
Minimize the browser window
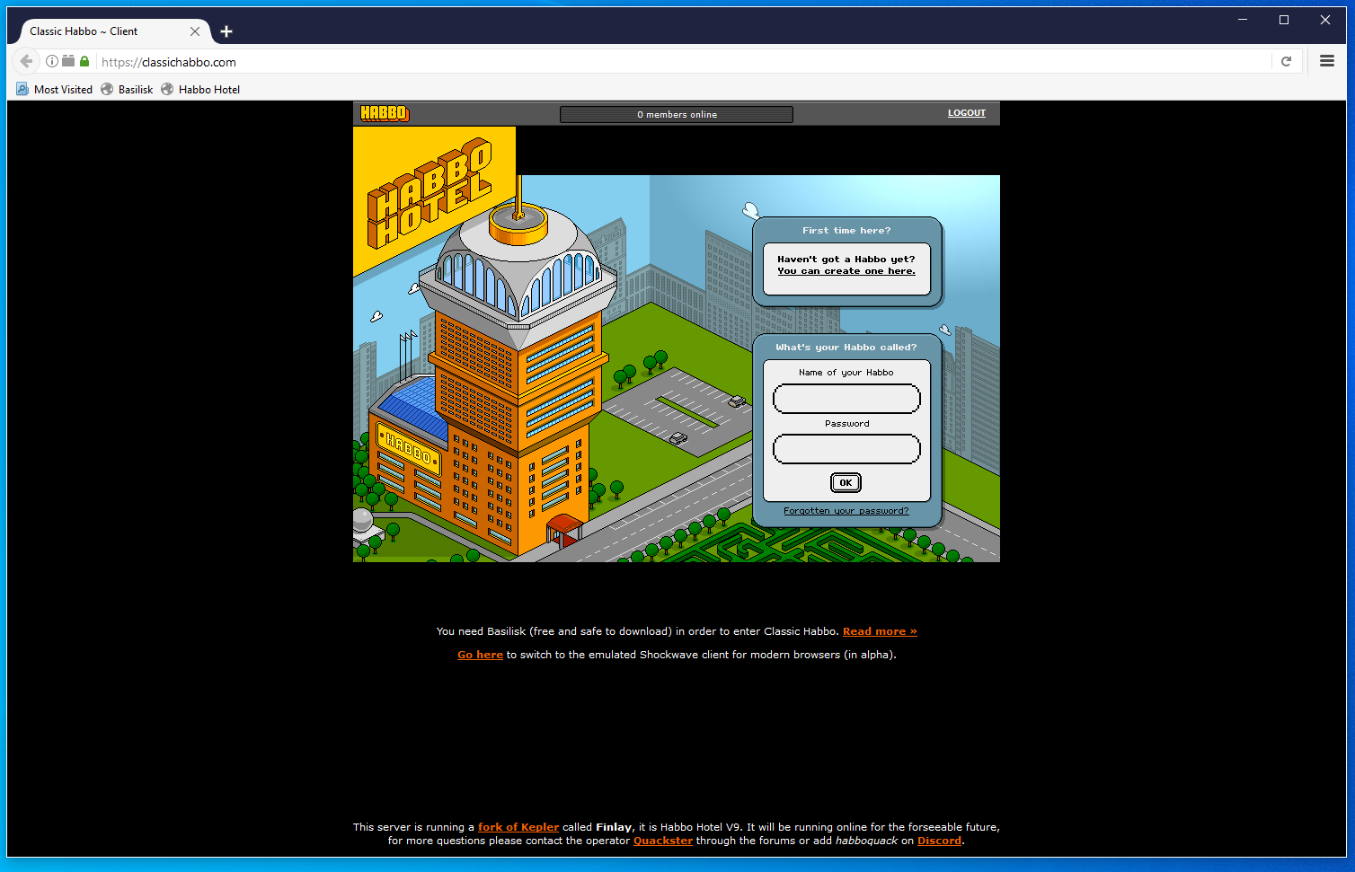tap(1243, 20)
